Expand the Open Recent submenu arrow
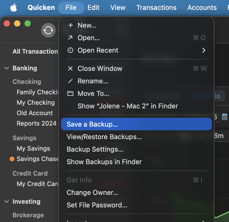Image resolution: width=229 pixels, height=222 pixels. 204,50
